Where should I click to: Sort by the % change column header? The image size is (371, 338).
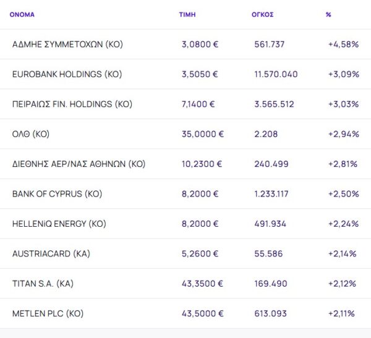tap(328, 14)
